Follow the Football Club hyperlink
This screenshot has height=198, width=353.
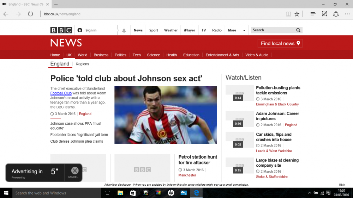click(x=61, y=93)
